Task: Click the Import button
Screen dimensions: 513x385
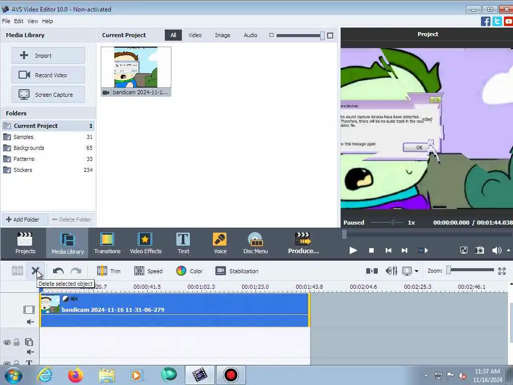Action: tap(48, 55)
